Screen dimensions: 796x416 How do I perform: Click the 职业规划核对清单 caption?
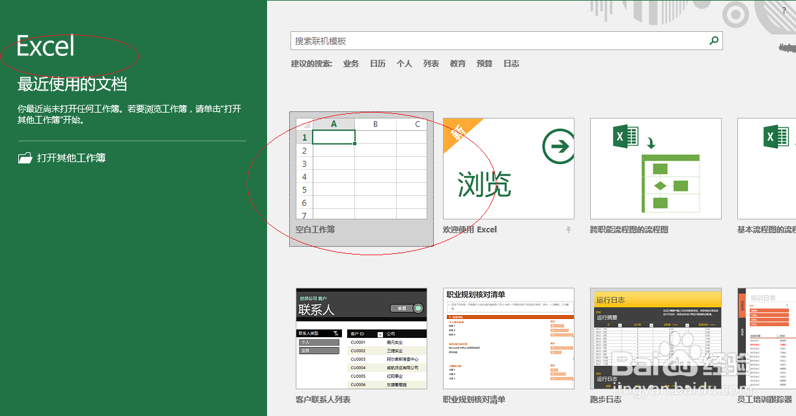[x=474, y=400]
